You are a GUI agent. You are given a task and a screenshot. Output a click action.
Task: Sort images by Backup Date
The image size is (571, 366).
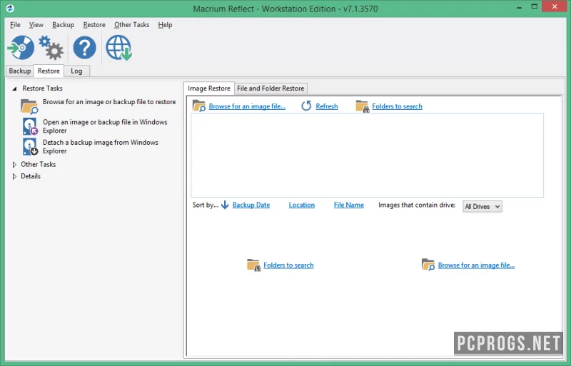[x=251, y=205]
